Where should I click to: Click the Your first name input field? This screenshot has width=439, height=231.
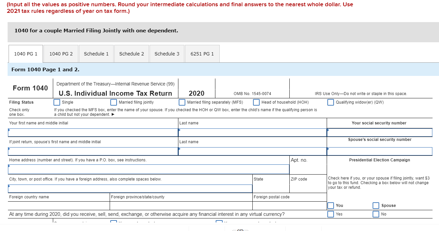(93, 132)
